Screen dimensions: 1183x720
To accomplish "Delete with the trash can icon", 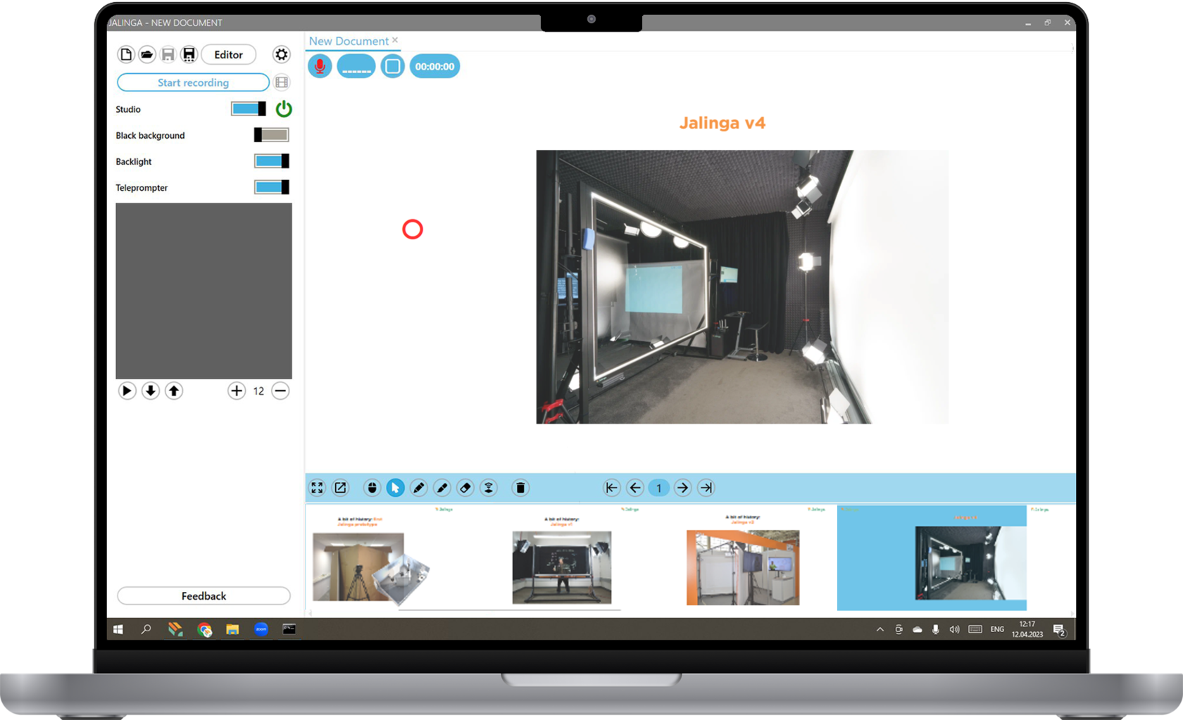I will [520, 488].
